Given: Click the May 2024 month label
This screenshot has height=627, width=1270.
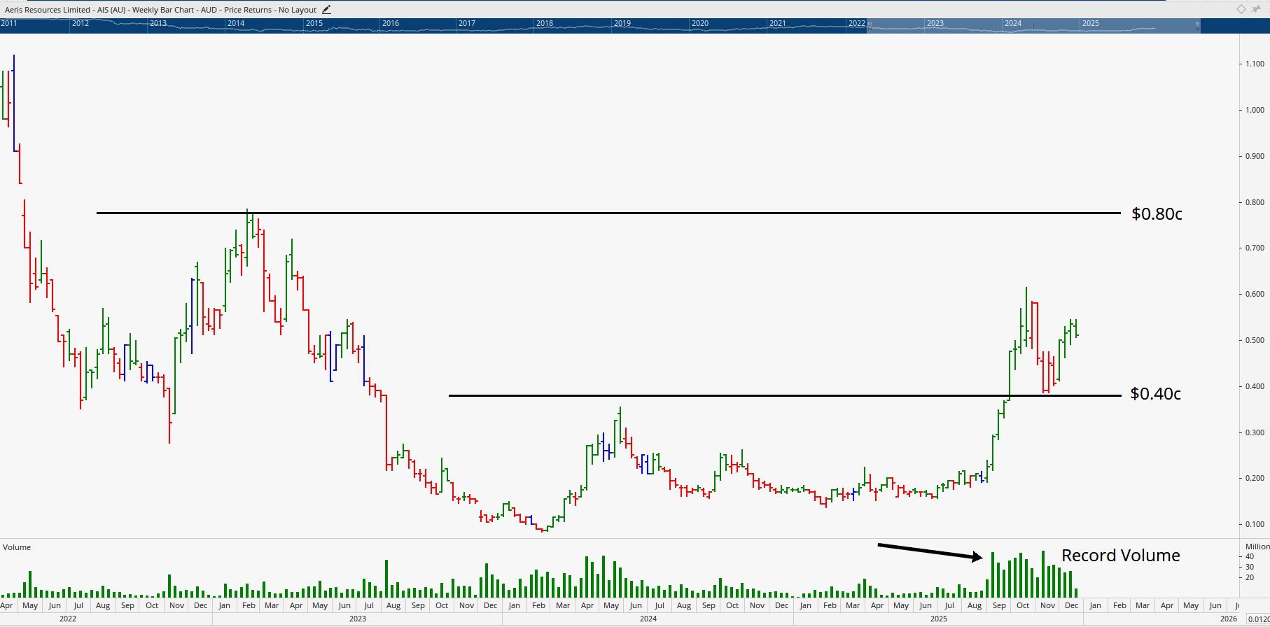Looking at the screenshot, I should click(611, 605).
